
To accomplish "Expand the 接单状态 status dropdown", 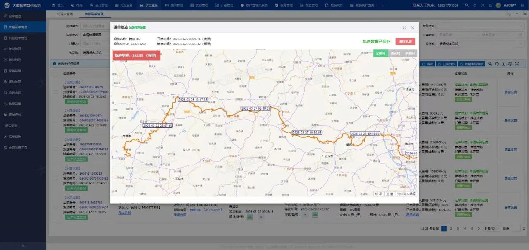I will coord(475,26).
